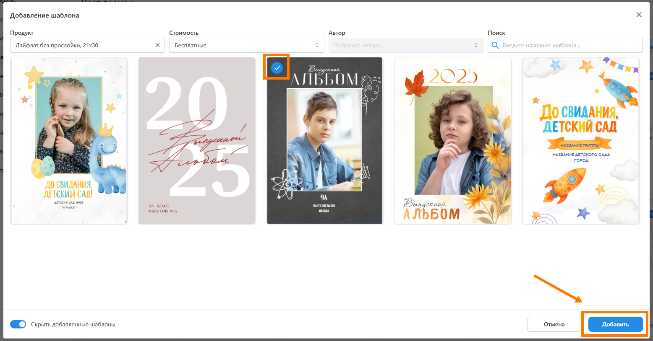Click the Добавление шаблона dialog title
The height and width of the screenshot is (341, 653).
click(44, 15)
